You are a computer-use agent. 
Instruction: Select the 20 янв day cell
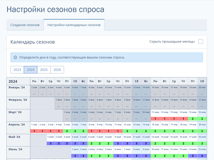pyautogui.click(x=202, y=91)
